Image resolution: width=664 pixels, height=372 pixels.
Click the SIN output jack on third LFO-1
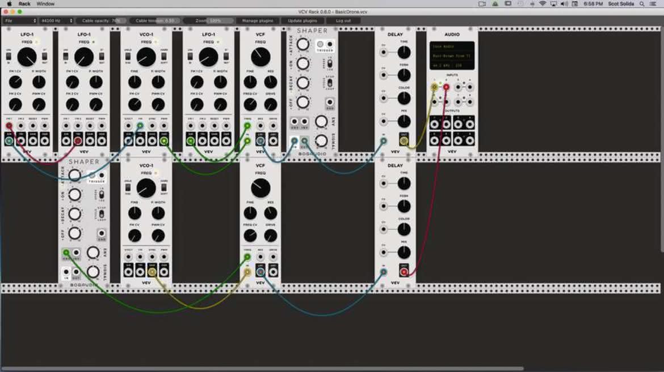click(x=191, y=141)
